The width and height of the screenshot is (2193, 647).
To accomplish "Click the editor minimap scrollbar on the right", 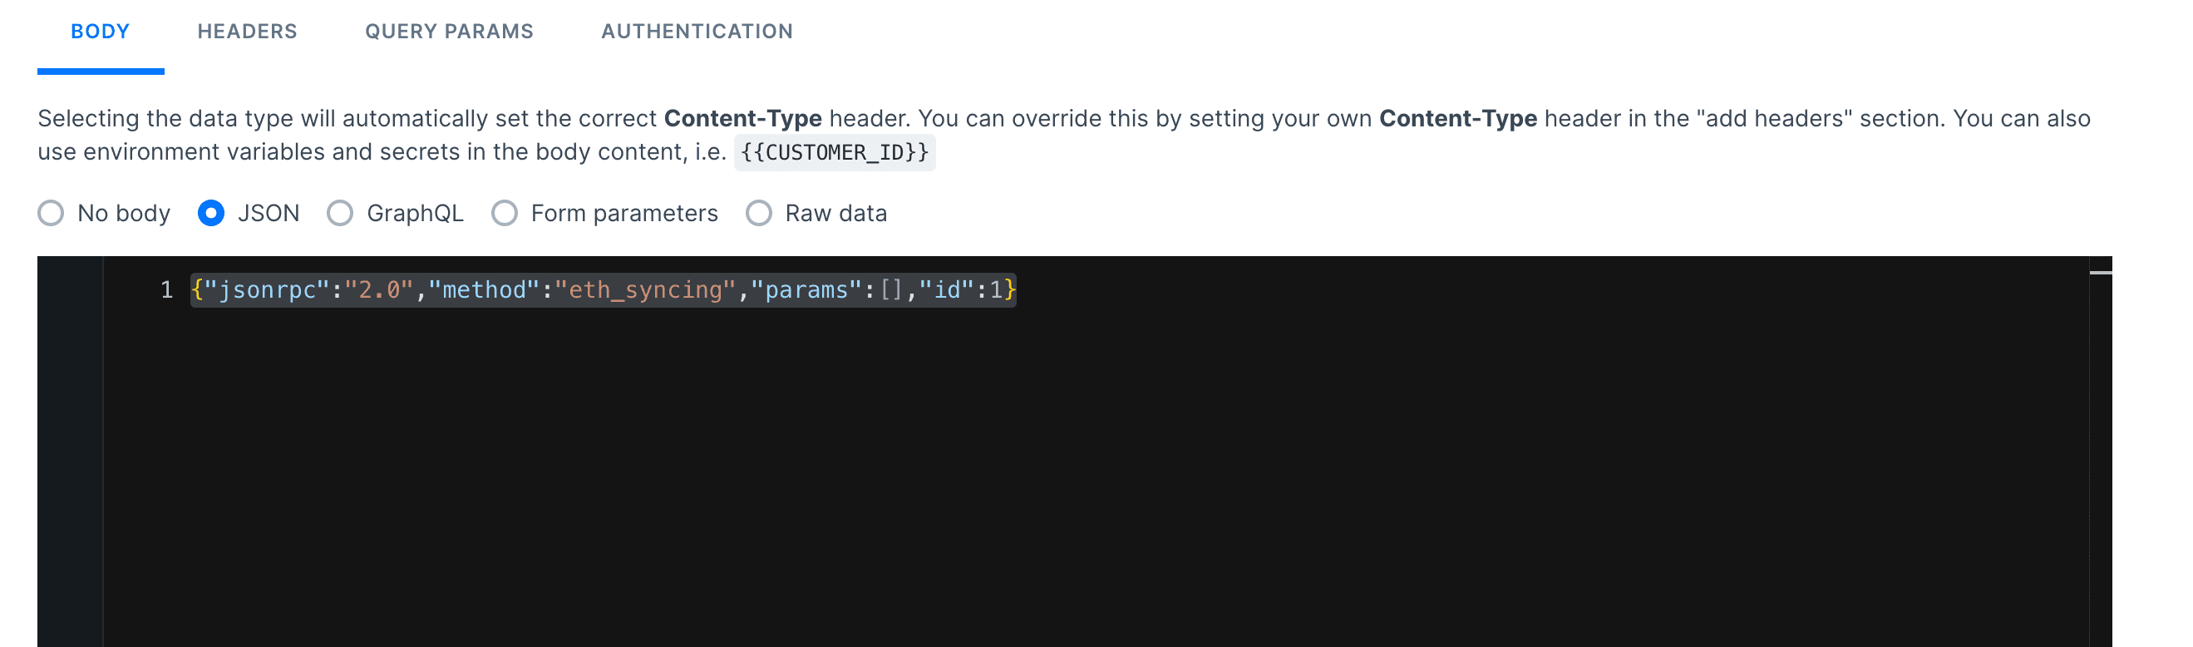I will point(2100,274).
